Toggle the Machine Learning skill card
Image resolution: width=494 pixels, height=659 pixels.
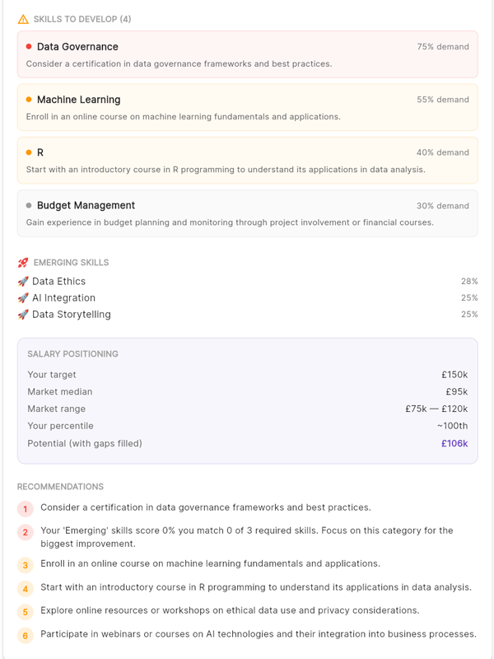coord(247,106)
